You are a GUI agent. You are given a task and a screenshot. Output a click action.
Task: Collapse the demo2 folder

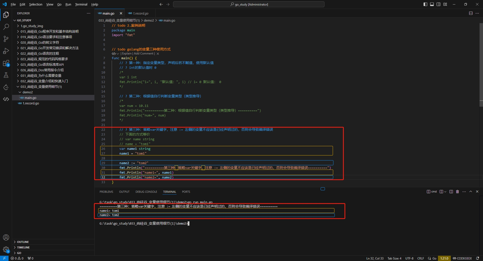(x=27, y=92)
